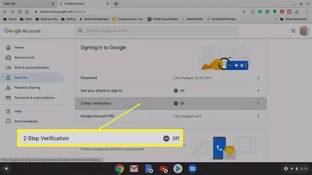Open the Other bookmarks folder

(x=293, y=19)
